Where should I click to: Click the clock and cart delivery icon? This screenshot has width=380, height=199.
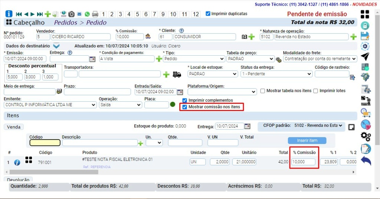point(366,113)
